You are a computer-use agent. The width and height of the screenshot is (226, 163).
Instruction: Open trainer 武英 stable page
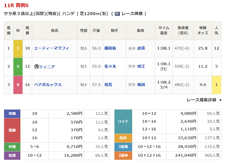pyautogui.click(x=141, y=48)
